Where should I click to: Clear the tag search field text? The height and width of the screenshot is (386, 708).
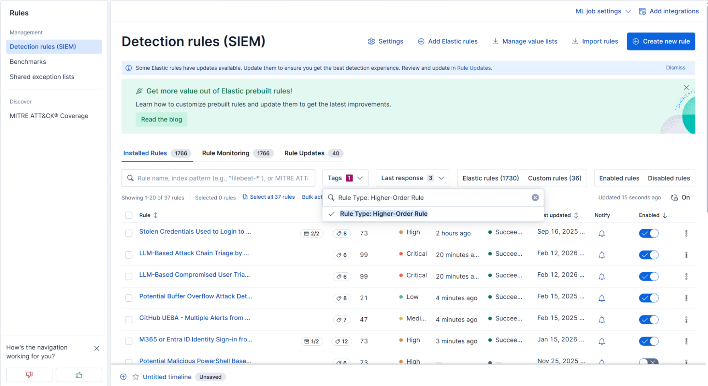click(x=535, y=198)
